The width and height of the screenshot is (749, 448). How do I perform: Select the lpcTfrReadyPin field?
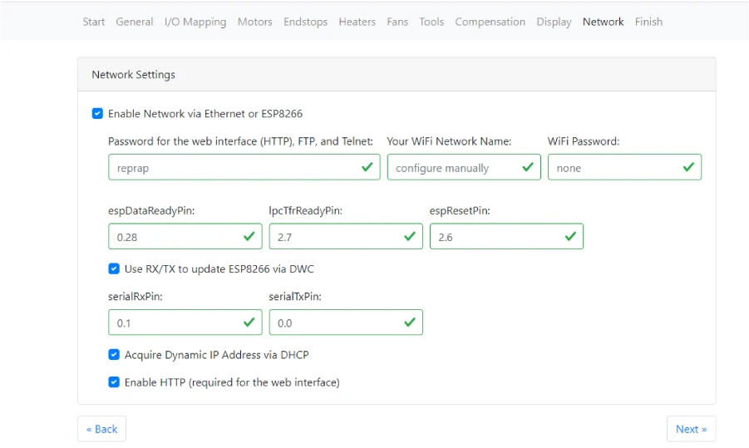pos(336,236)
